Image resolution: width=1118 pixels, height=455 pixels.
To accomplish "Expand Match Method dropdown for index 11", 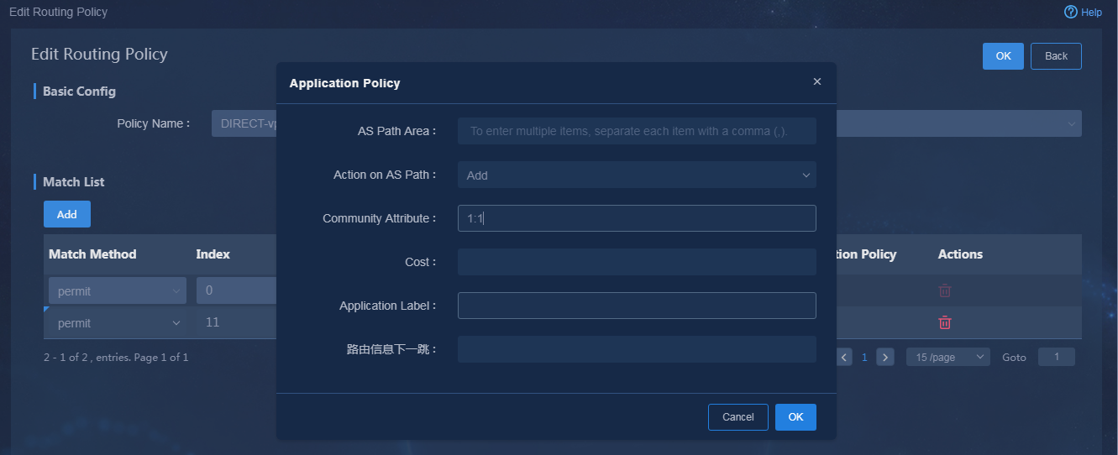I will tap(118, 322).
